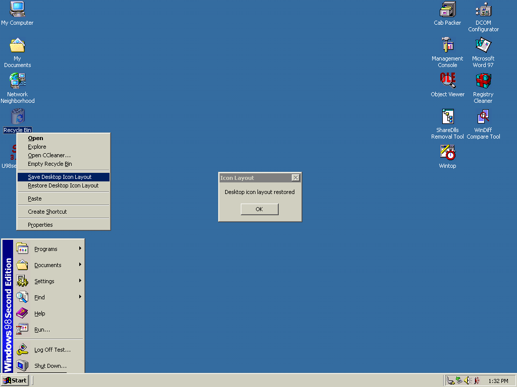
Task: Expand the Documents submenu in Start menu
Action: click(47, 265)
